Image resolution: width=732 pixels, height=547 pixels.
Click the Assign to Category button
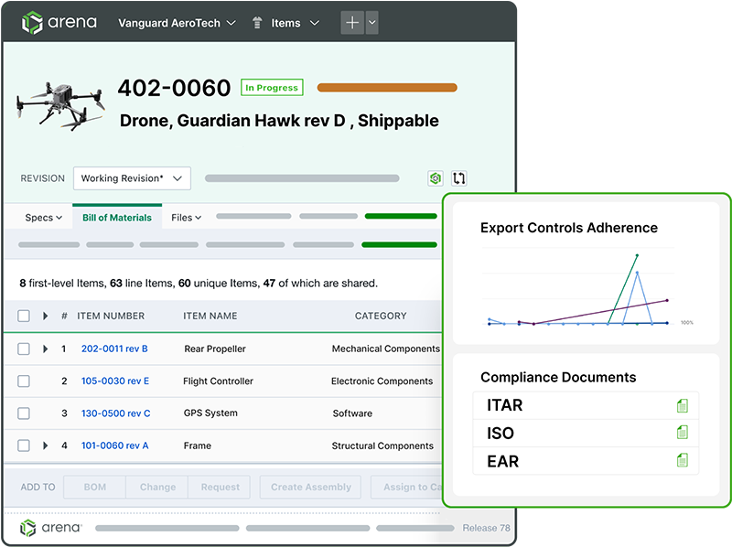[x=406, y=487]
